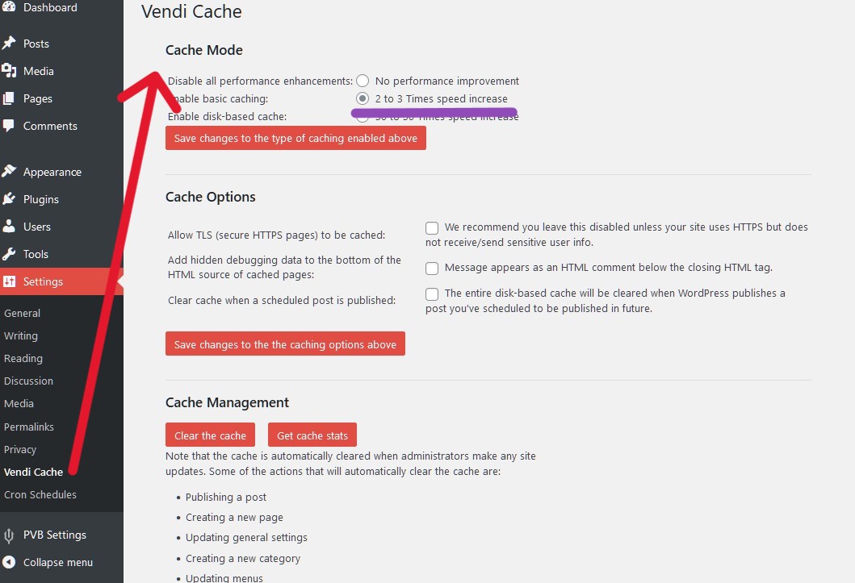Go to Privacy settings
Screen dimensions: 855x583
[20, 450]
